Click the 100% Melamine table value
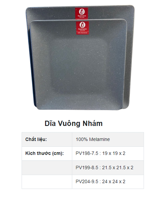The image size is (165, 198). coord(93,139)
